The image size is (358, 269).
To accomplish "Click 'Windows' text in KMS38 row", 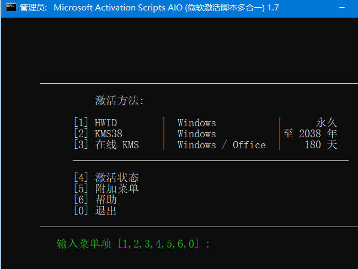I will [x=197, y=134].
